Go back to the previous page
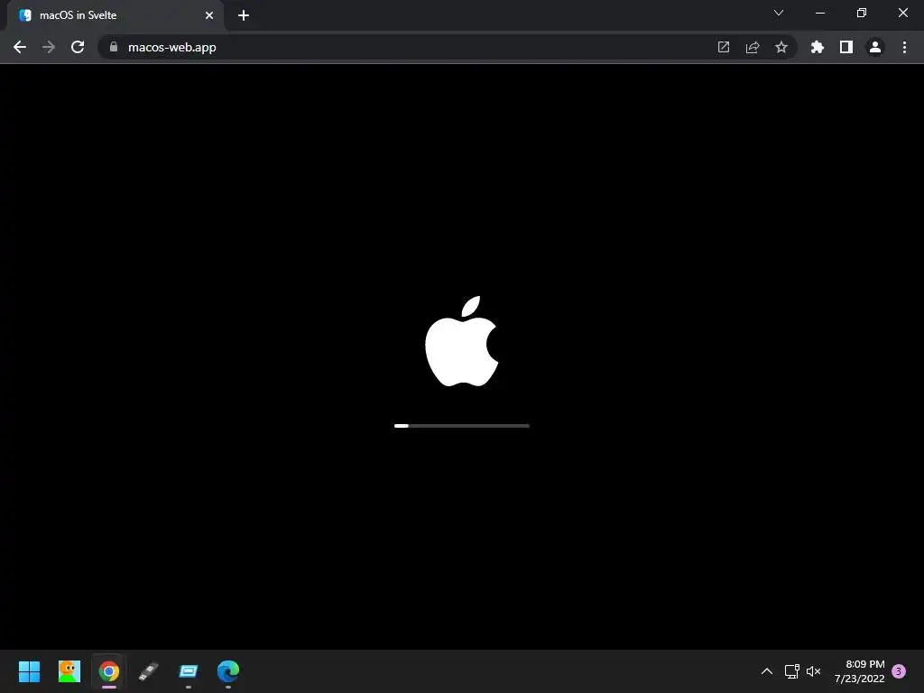Viewport: 924px width, 693px height. click(x=20, y=47)
